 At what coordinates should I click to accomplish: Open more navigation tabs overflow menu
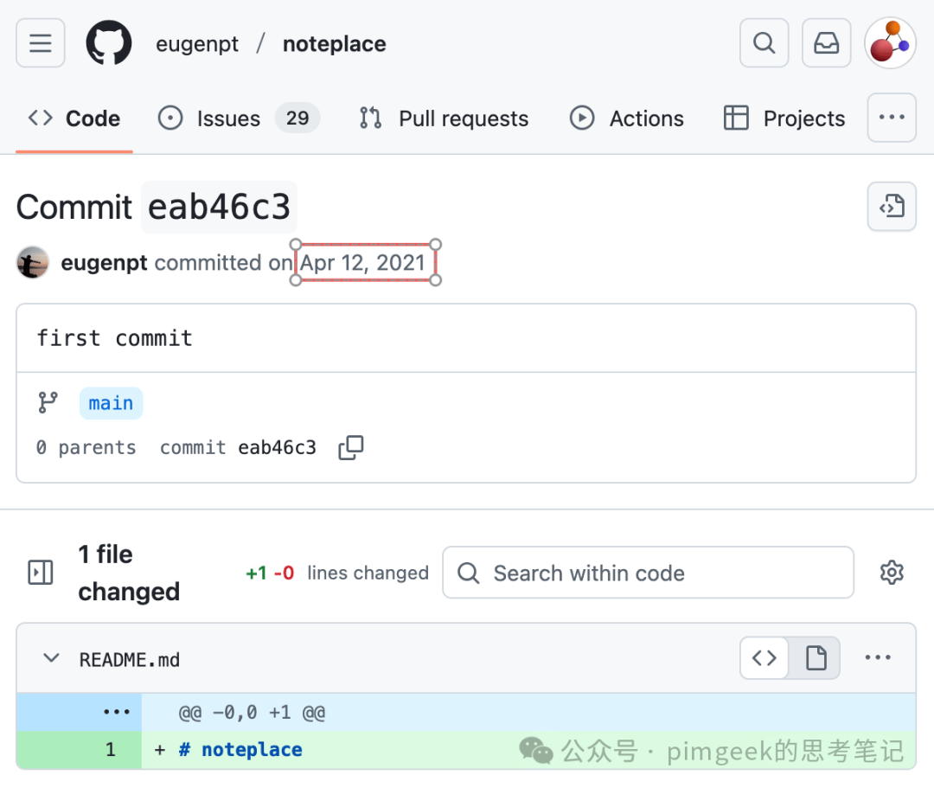[892, 118]
